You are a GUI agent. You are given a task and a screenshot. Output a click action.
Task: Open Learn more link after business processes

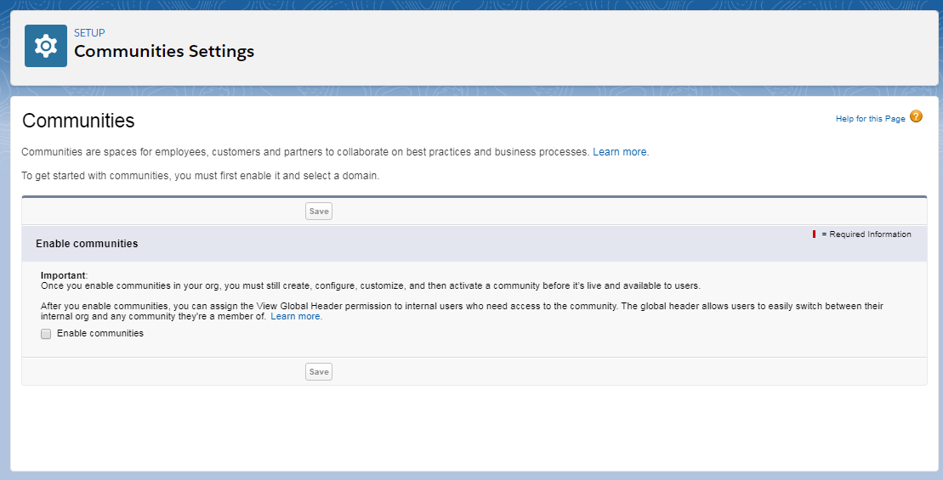pyautogui.click(x=621, y=152)
